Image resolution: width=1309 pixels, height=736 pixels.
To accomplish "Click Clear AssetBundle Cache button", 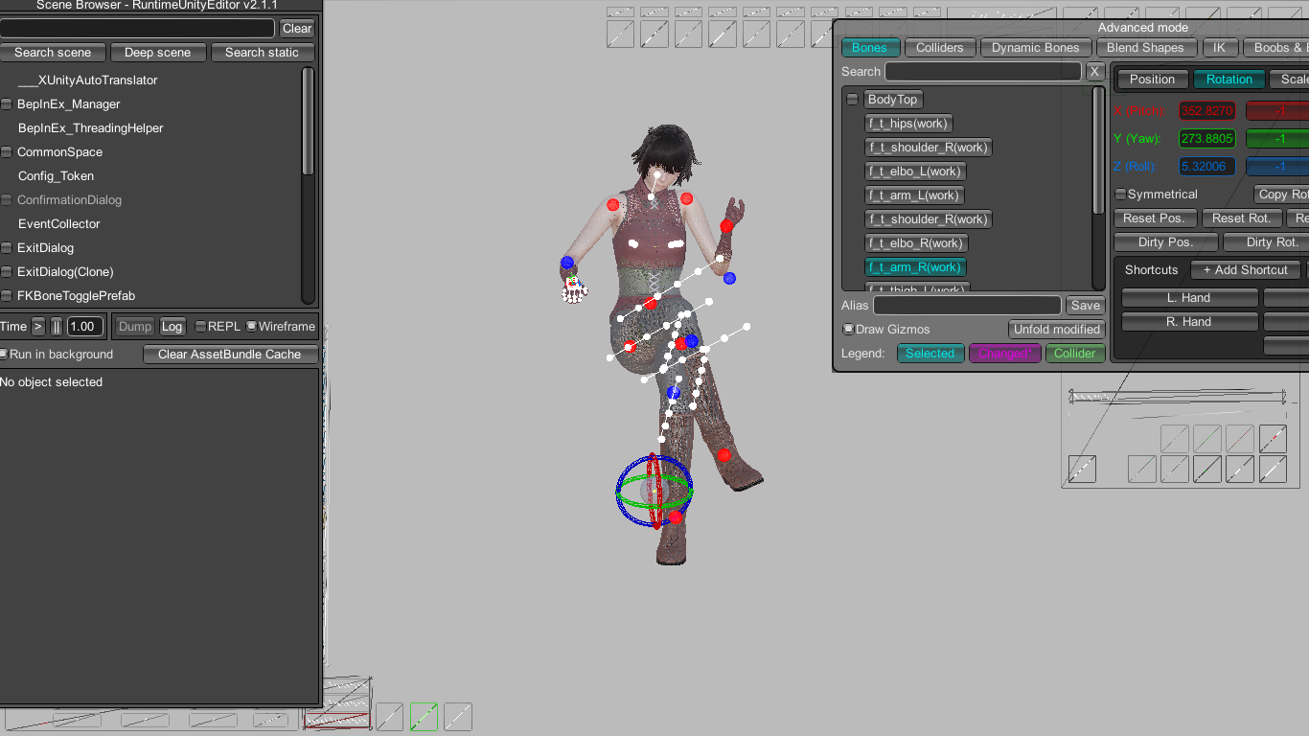I will [229, 355].
